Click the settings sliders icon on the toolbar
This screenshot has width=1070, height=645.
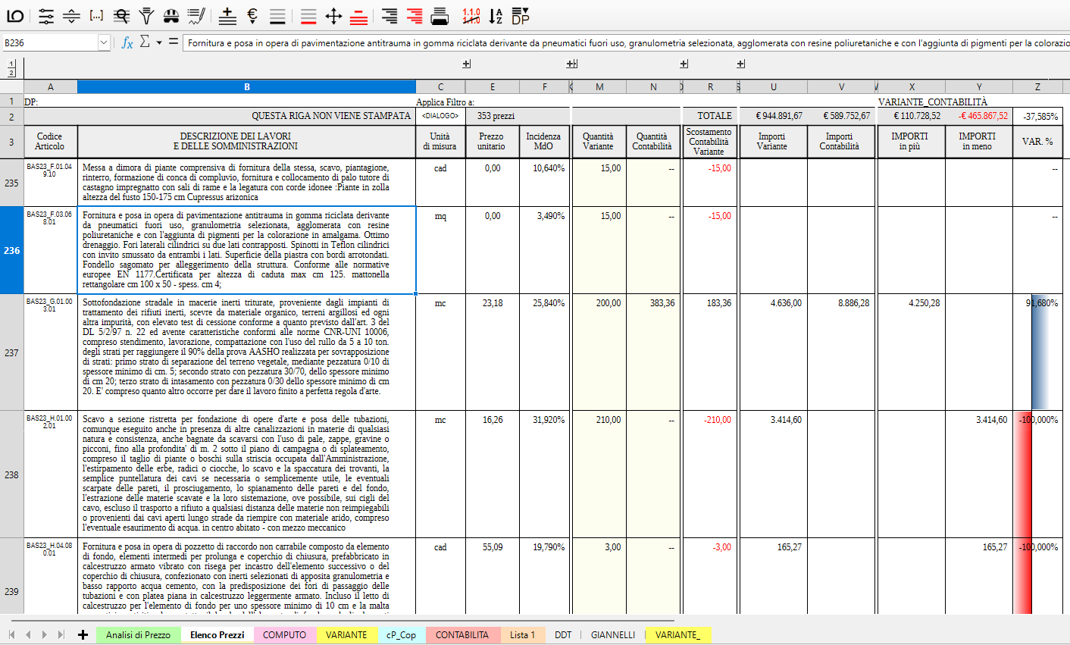coord(47,15)
